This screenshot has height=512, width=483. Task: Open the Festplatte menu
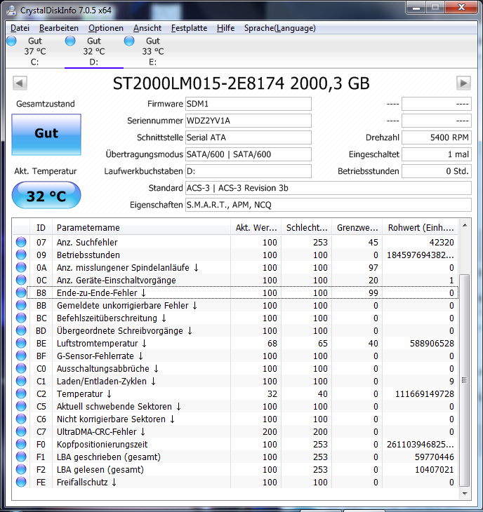click(190, 28)
